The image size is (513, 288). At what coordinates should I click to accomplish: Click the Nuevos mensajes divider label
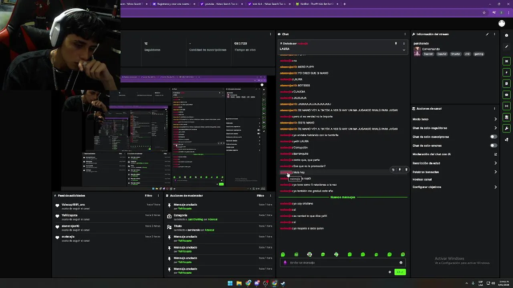tap(343, 197)
